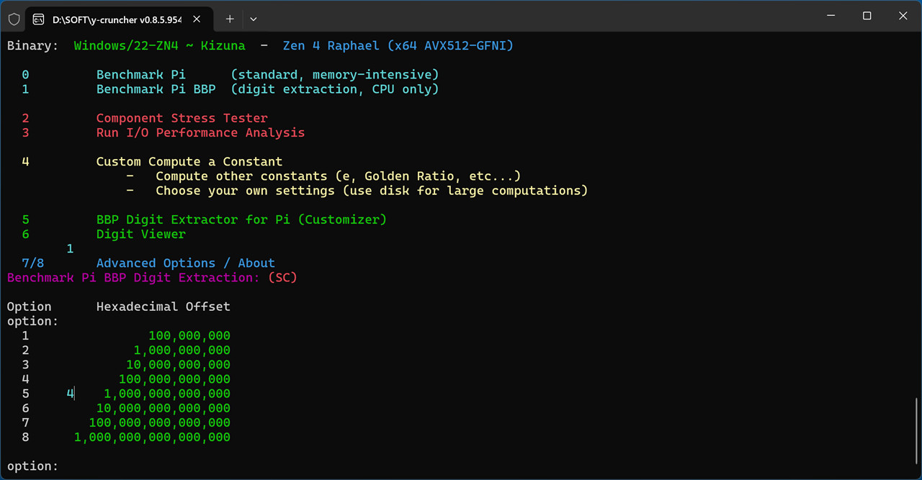Click the offset value 1,000,000,000
Viewport: 922px width, 480px height.
[182, 350]
